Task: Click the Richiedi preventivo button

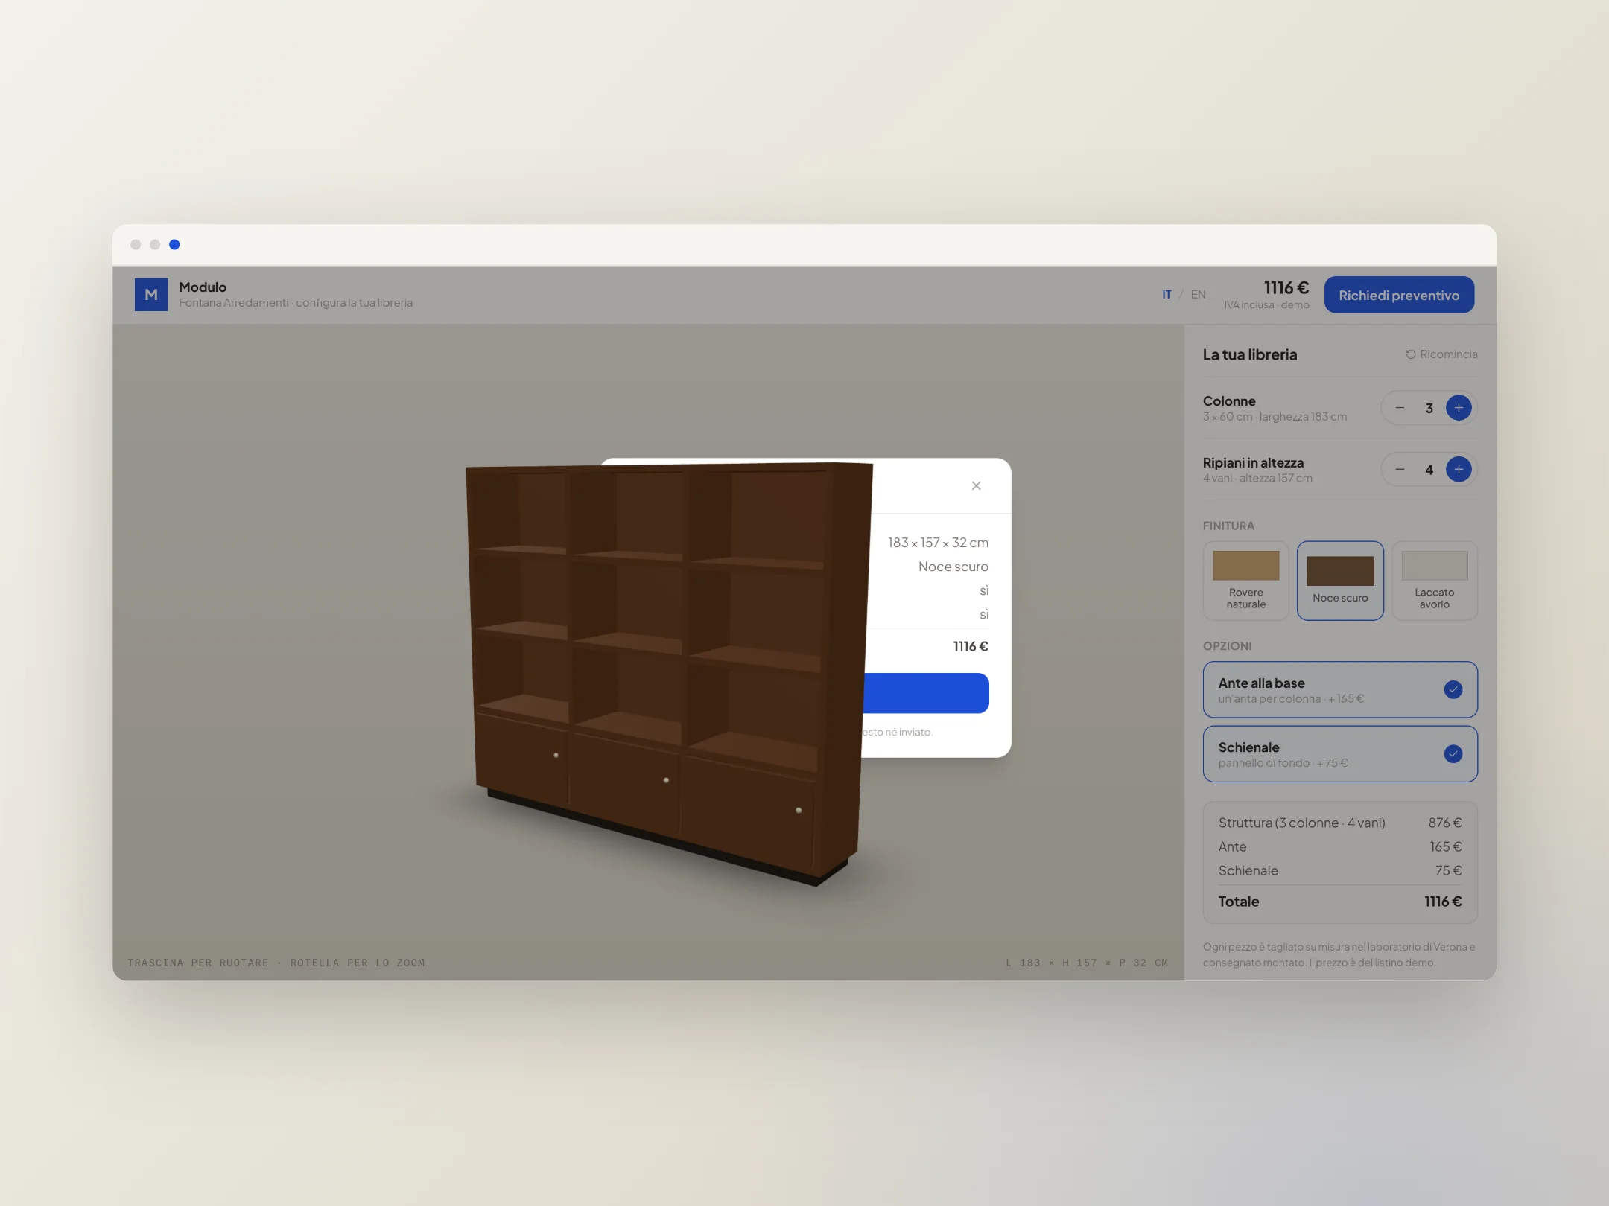Action: coord(1399,295)
